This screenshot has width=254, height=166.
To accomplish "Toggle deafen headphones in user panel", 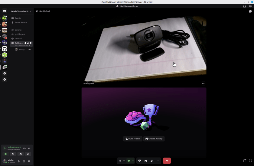I will (24, 161).
